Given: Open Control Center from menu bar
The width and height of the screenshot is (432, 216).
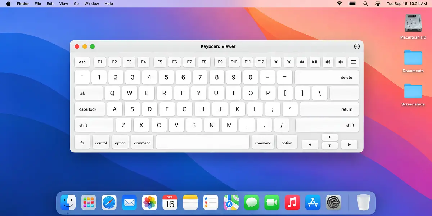Looking at the screenshot, I should point(378,4).
